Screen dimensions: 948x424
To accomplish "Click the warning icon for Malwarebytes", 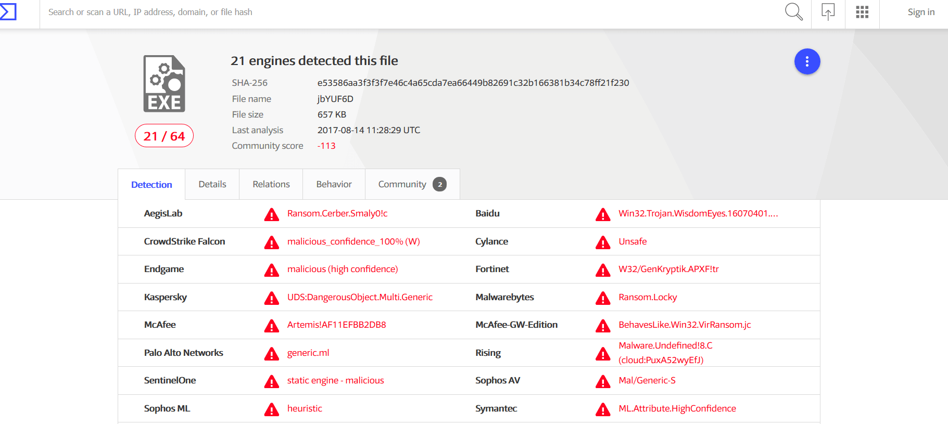I will pyautogui.click(x=603, y=298).
